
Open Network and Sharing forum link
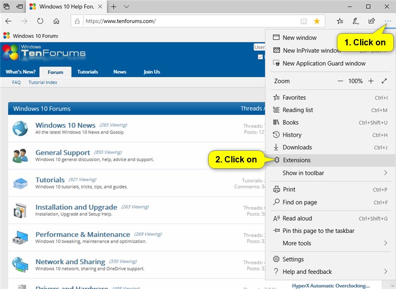tap(70, 262)
